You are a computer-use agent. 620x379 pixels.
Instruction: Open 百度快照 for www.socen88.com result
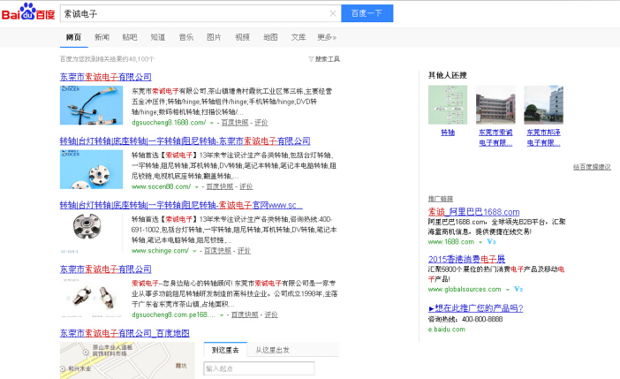[220, 186]
